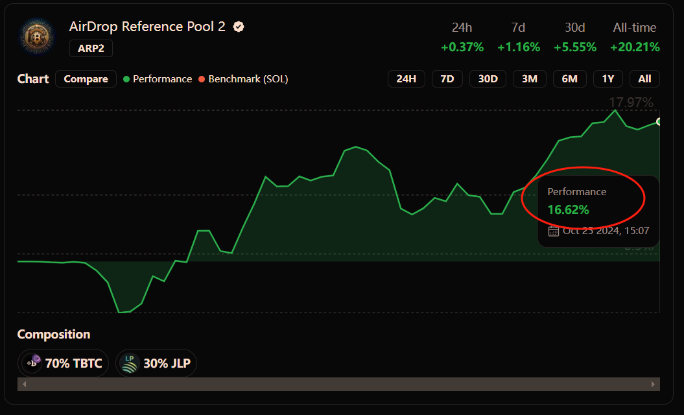The image size is (684, 415).
Task: Click the TBTC token icon in Composition
Action: click(x=32, y=362)
